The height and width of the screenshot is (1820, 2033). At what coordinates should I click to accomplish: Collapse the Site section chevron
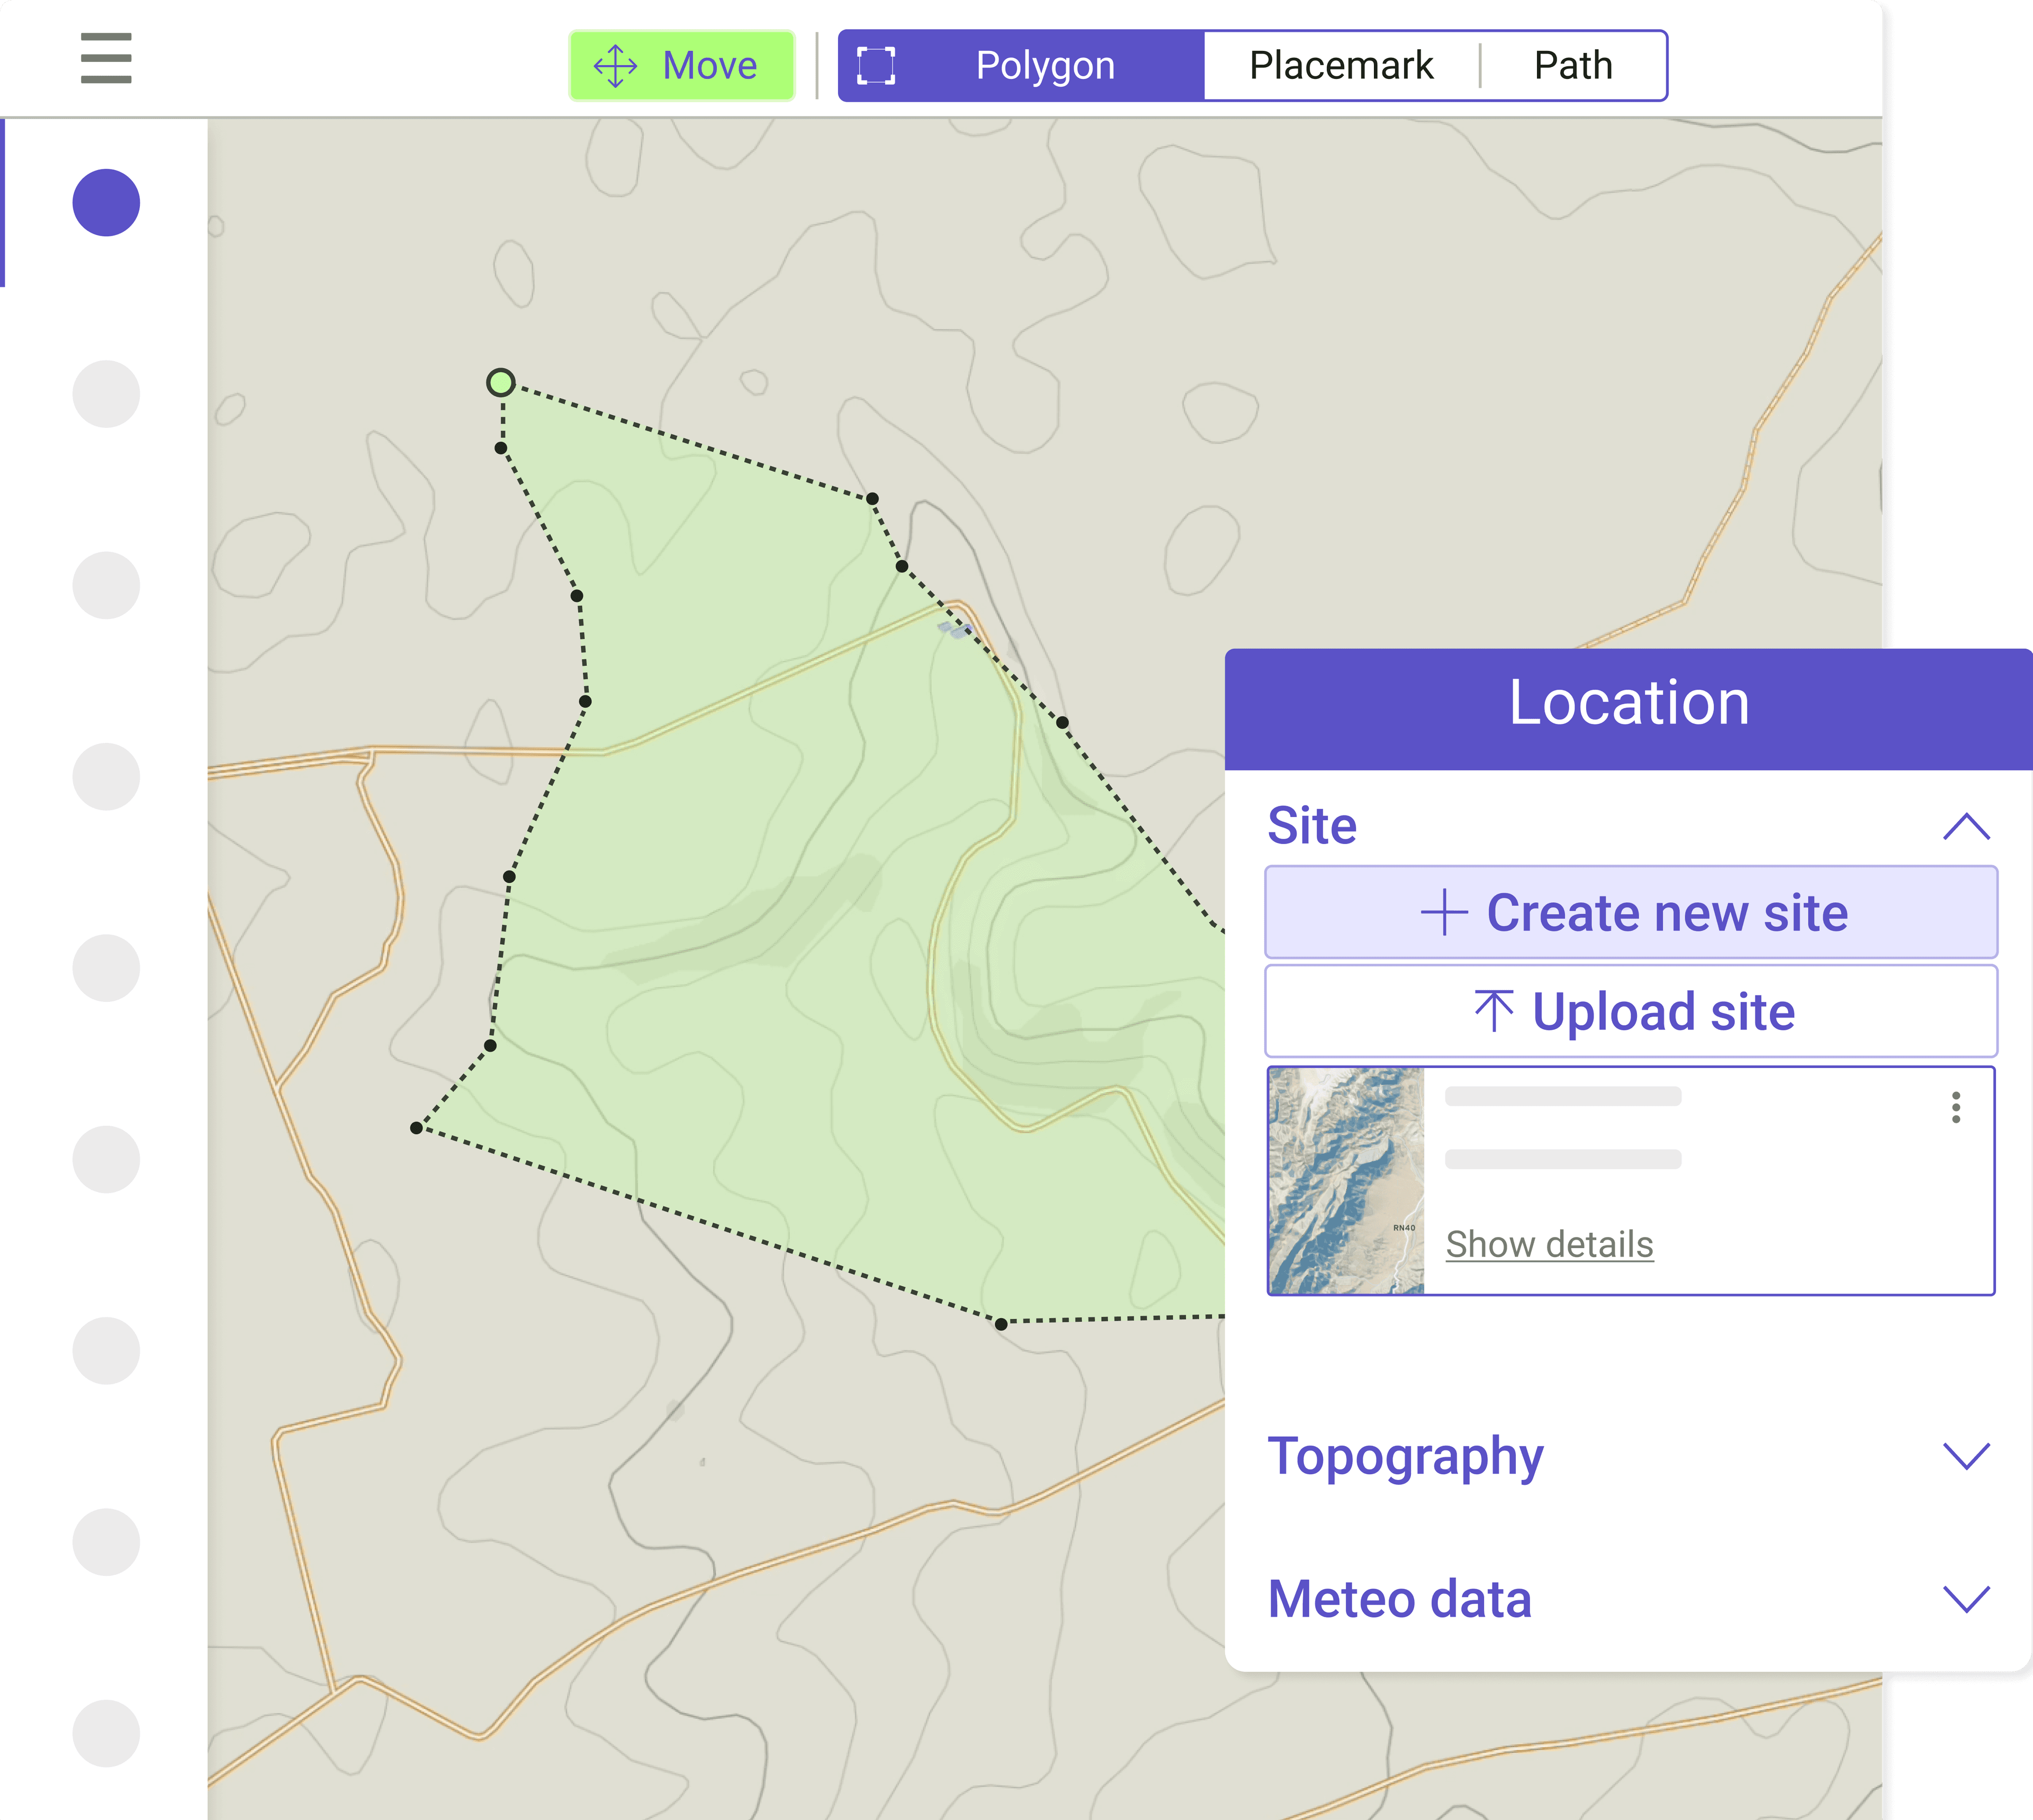1966,826
